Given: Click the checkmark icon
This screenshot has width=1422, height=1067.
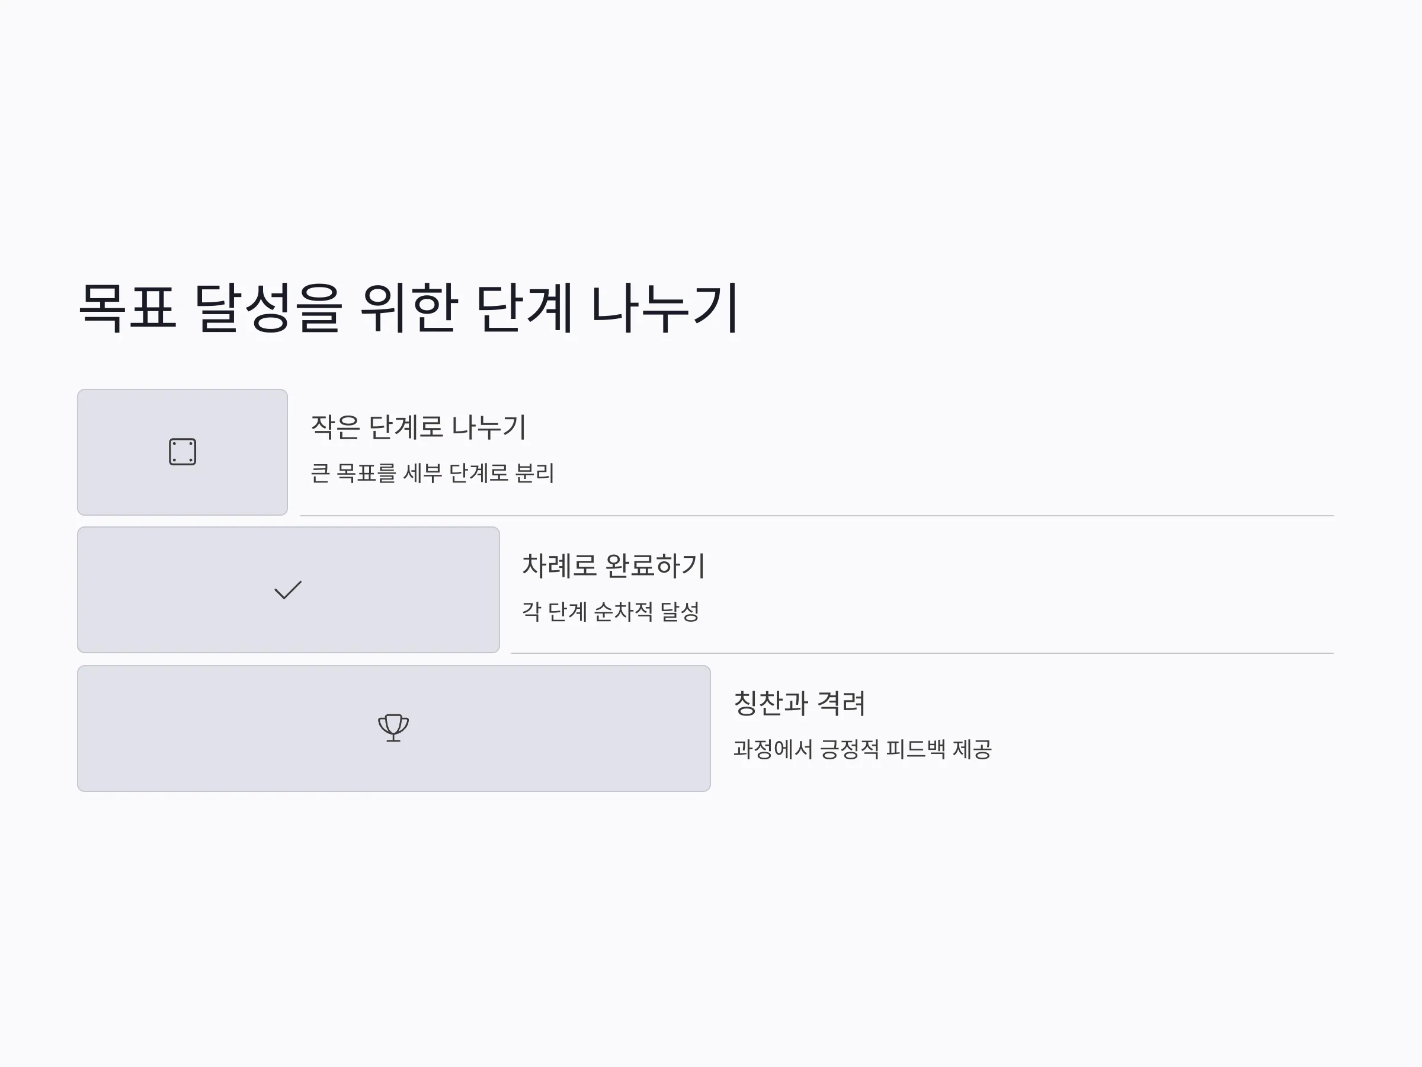Looking at the screenshot, I should click(288, 590).
